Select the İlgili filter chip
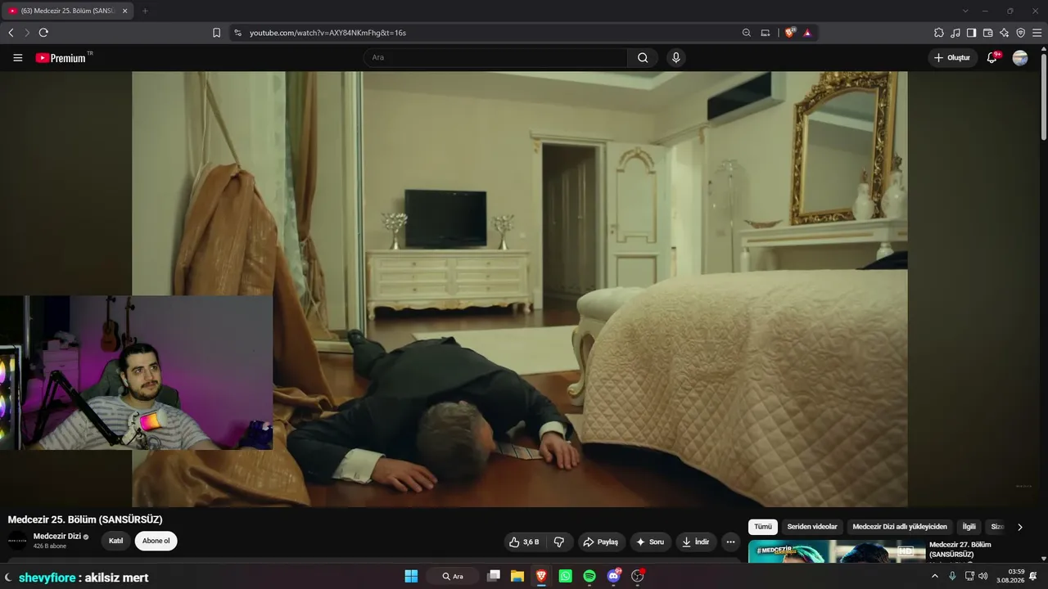The height and width of the screenshot is (589, 1048). pyautogui.click(x=969, y=527)
